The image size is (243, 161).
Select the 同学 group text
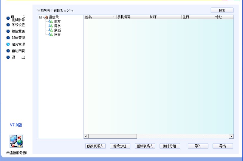57,26
